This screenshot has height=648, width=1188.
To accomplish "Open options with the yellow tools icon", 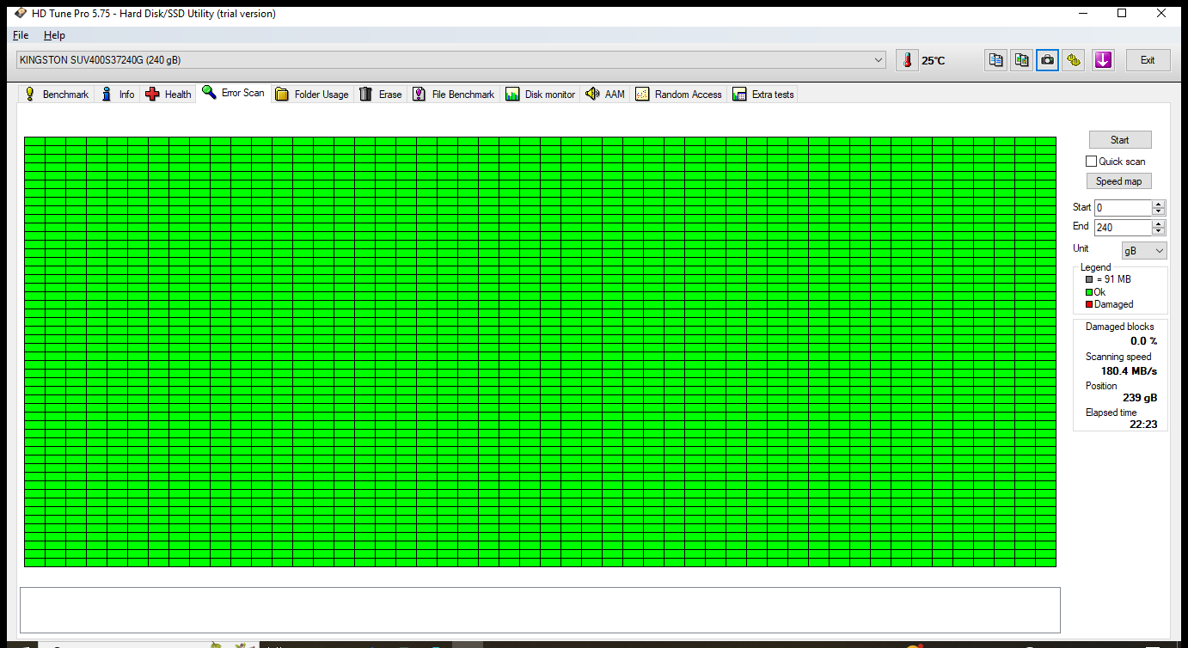I will pos(1074,60).
